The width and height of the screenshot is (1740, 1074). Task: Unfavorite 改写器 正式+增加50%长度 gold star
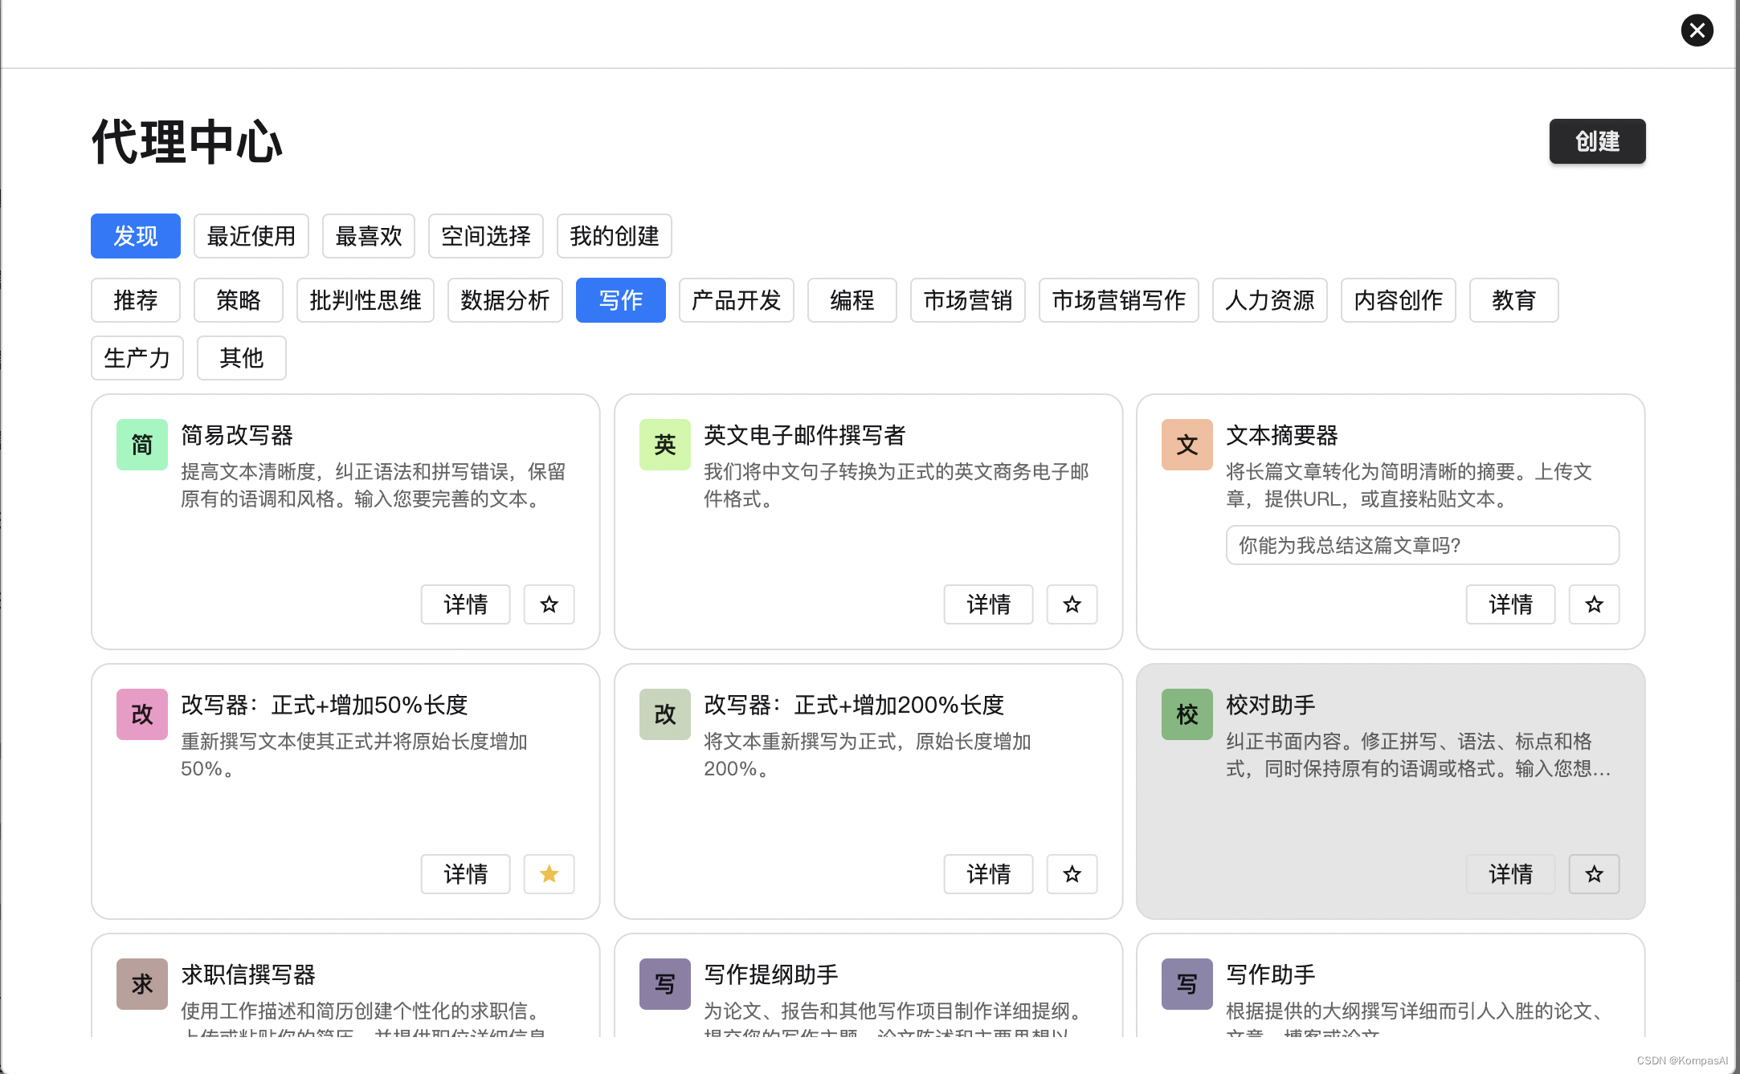(x=549, y=874)
